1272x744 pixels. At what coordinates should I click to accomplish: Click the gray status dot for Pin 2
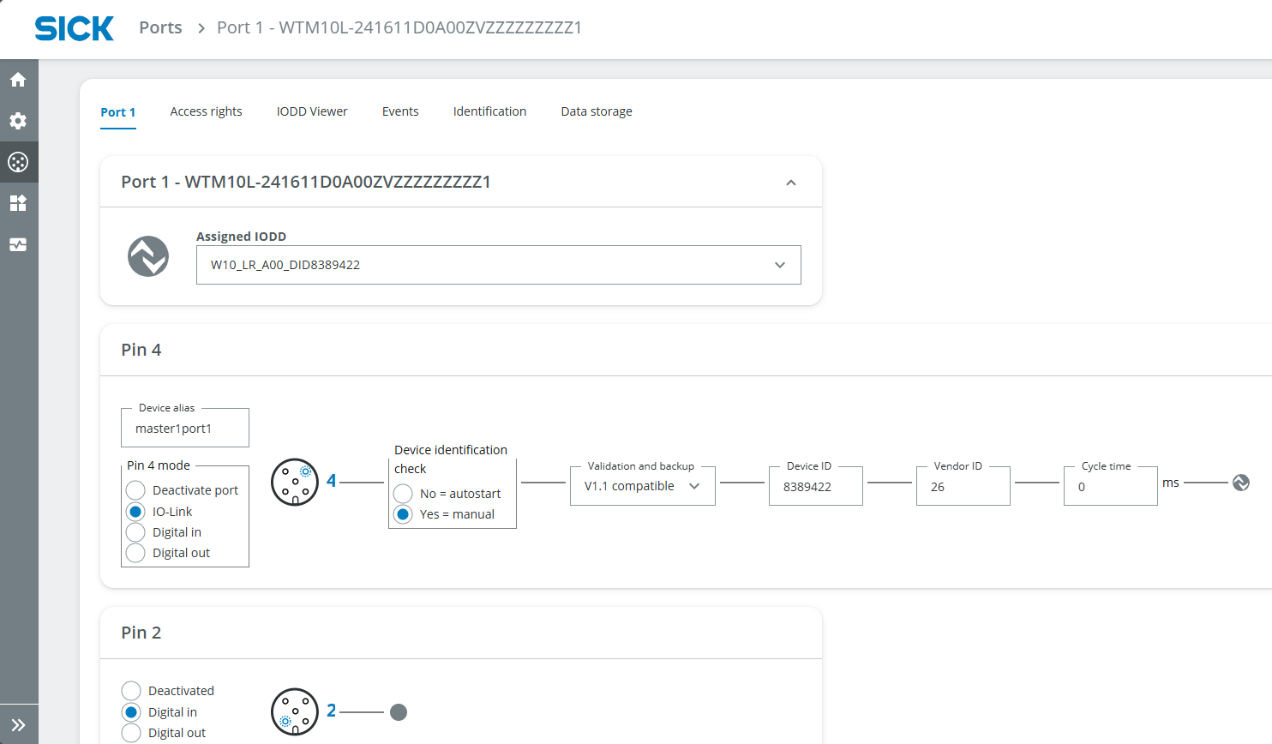[399, 712]
